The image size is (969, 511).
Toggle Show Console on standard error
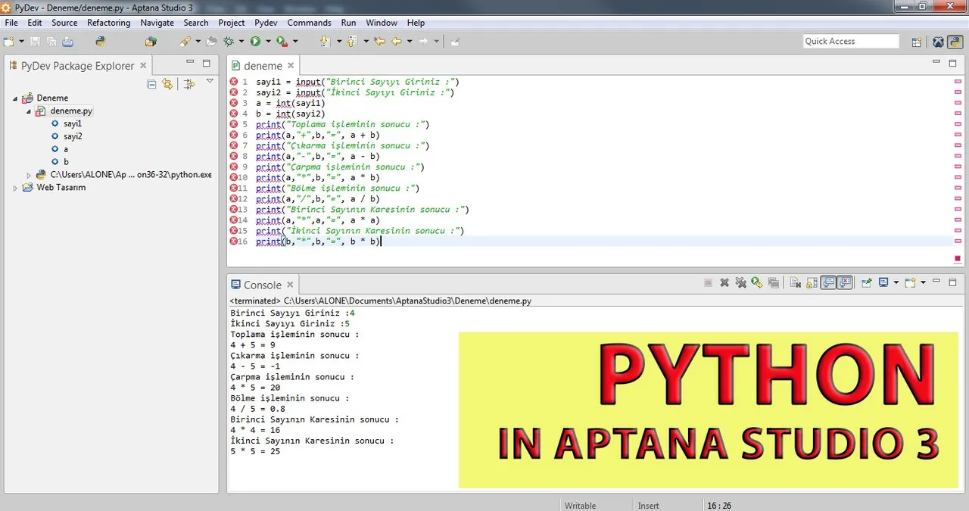(845, 282)
